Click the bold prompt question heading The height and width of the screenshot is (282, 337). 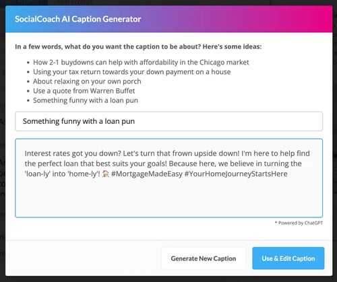(x=138, y=46)
